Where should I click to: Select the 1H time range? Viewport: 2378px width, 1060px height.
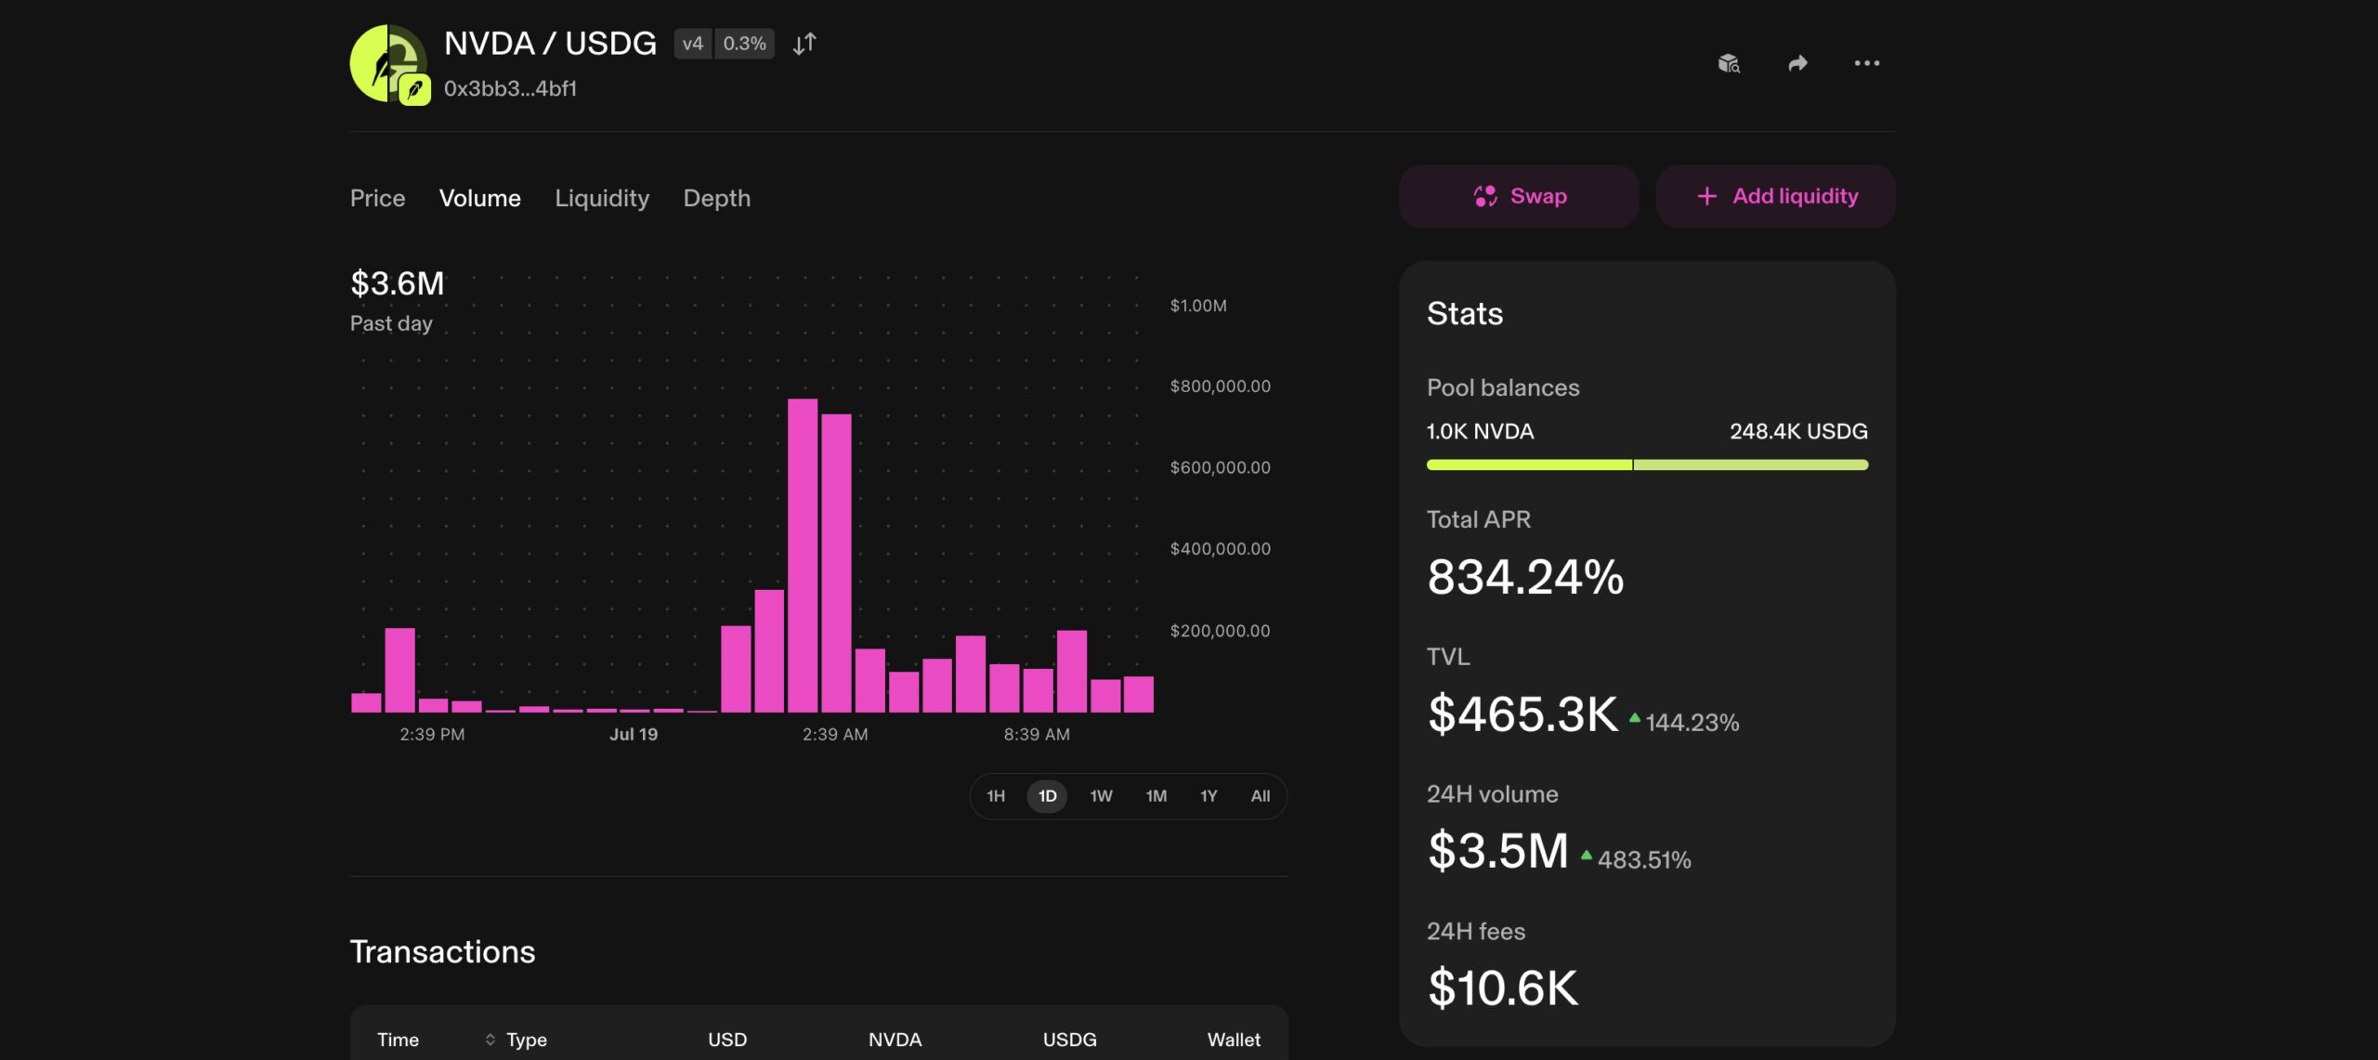click(996, 796)
